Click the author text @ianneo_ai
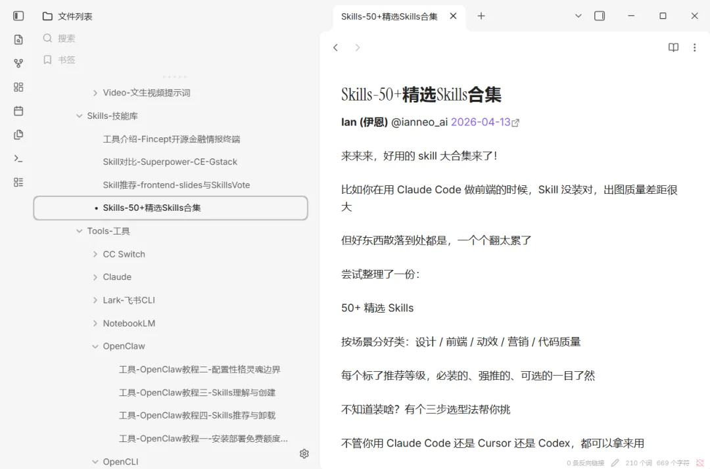 click(419, 122)
